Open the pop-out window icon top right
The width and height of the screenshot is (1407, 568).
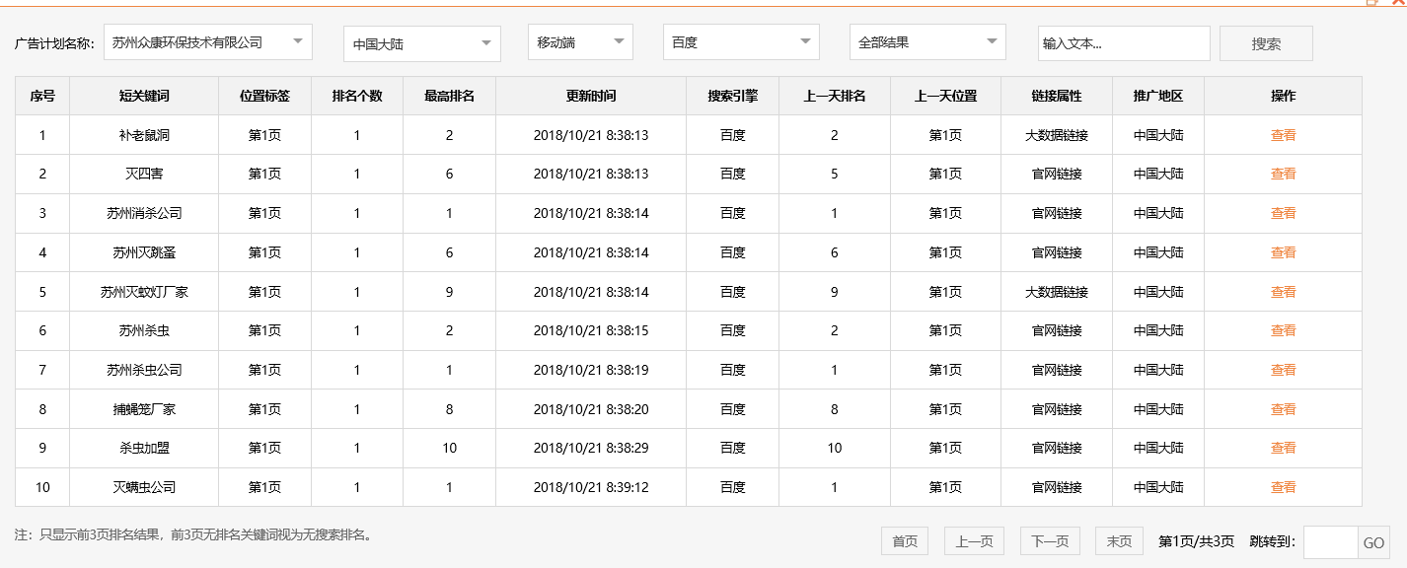pos(1371,2)
